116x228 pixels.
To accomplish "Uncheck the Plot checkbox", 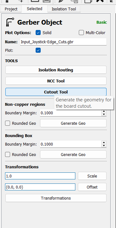I will pos(38,51).
